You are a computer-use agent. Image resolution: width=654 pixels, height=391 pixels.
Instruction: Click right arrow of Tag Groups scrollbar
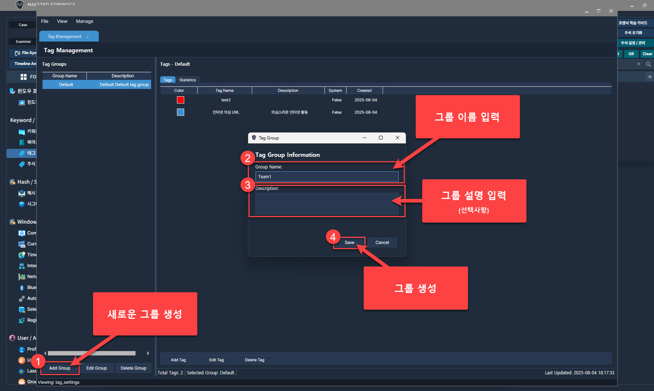coord(148,353)
